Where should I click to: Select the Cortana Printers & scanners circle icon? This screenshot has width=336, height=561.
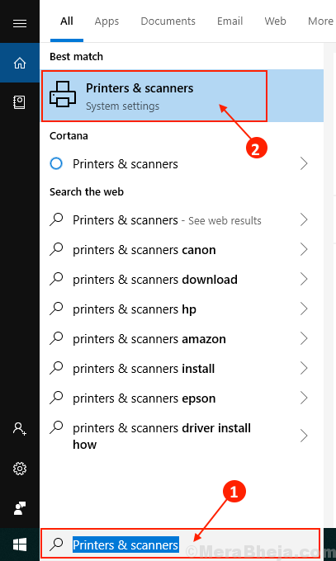pos(56,163)
